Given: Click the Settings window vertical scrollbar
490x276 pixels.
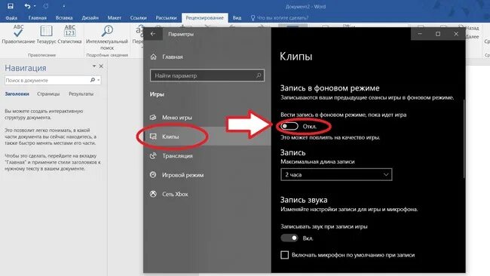Looking at the screenshot, I should point(464,139).
